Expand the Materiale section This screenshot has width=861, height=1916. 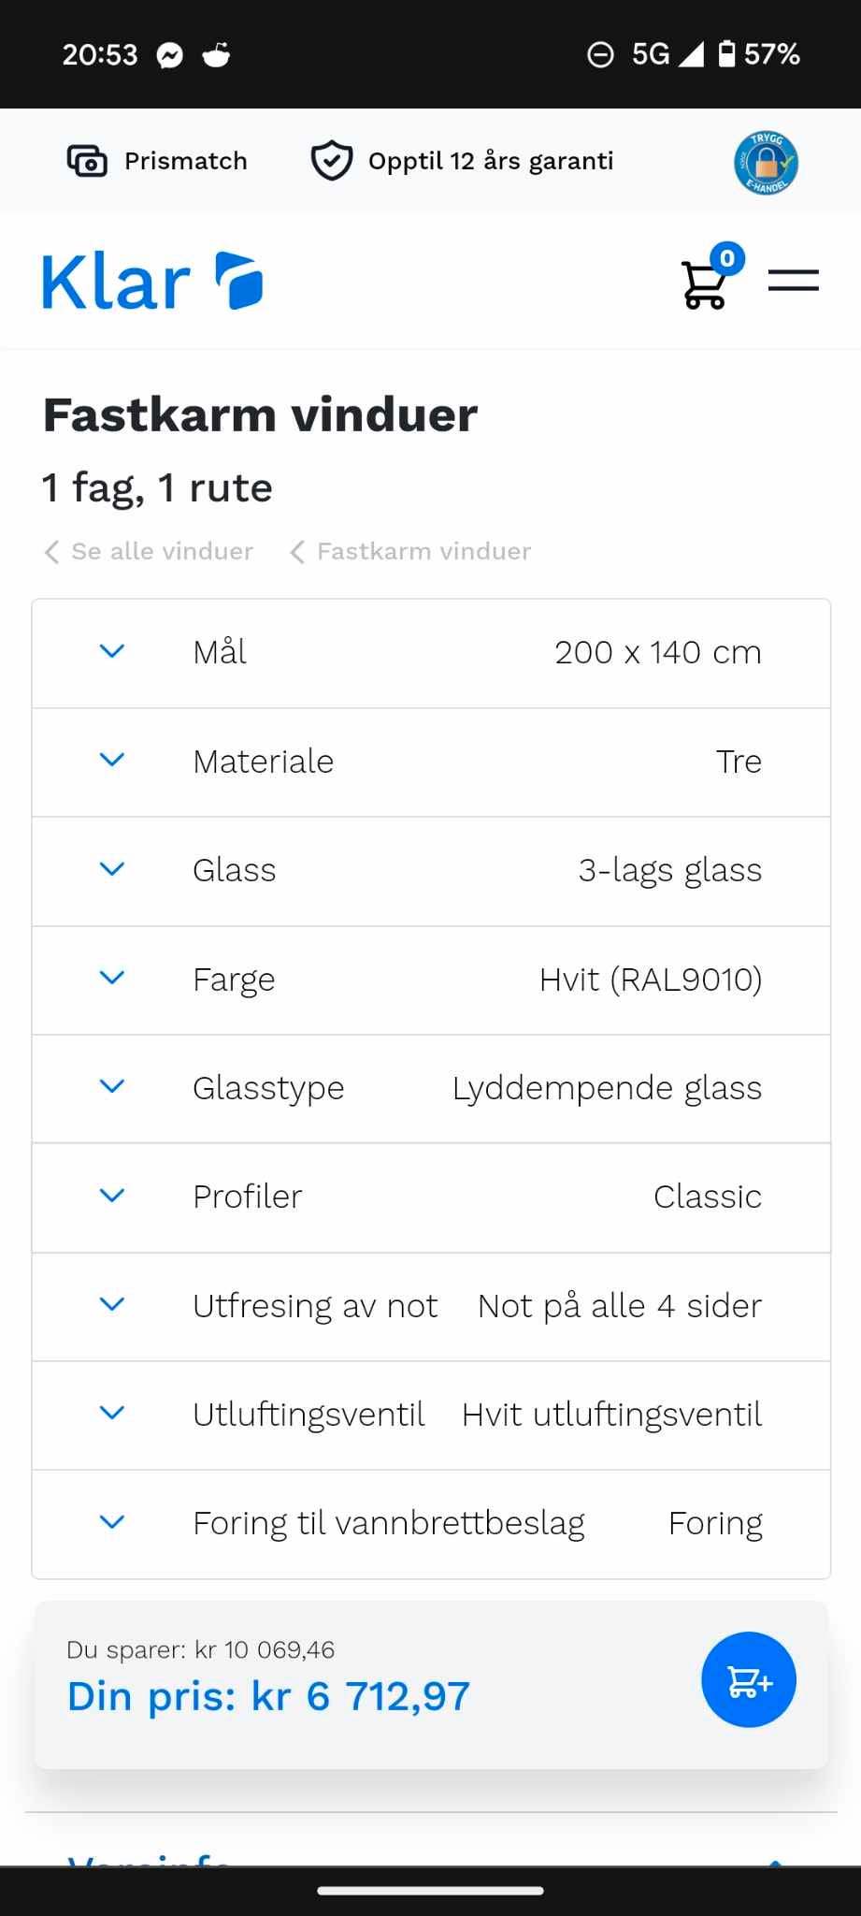click(111, 761)
